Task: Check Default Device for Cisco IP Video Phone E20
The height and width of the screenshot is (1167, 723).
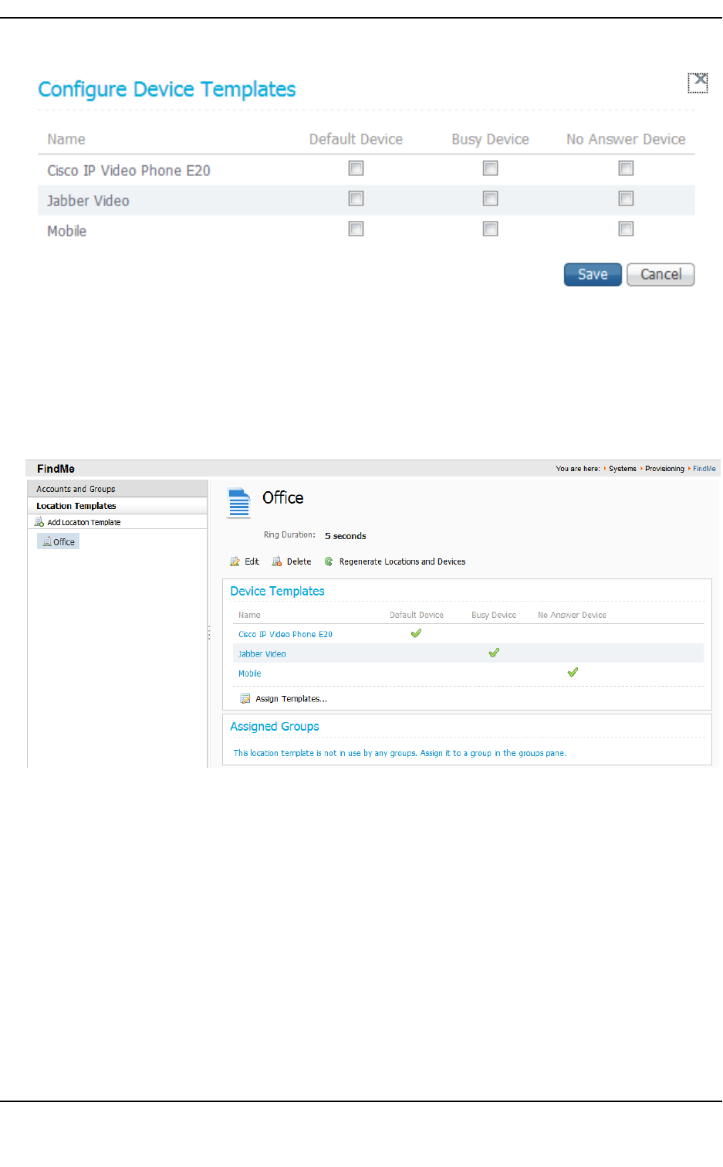Action: coord(356,168)
